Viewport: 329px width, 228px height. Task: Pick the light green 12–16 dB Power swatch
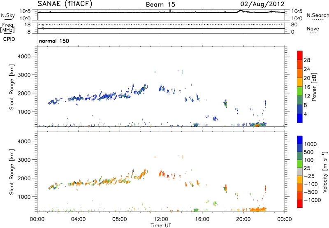pyautogui.click(x=300, y=91)
